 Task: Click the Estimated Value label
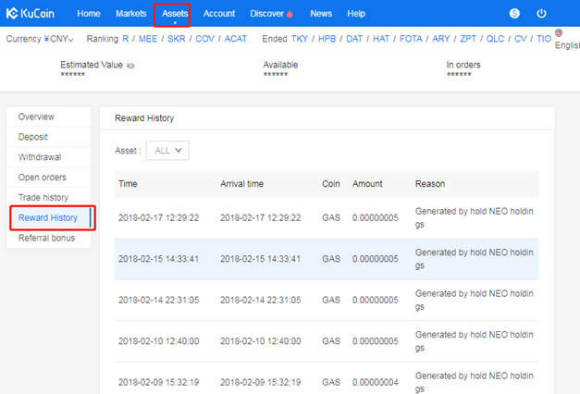92,65
